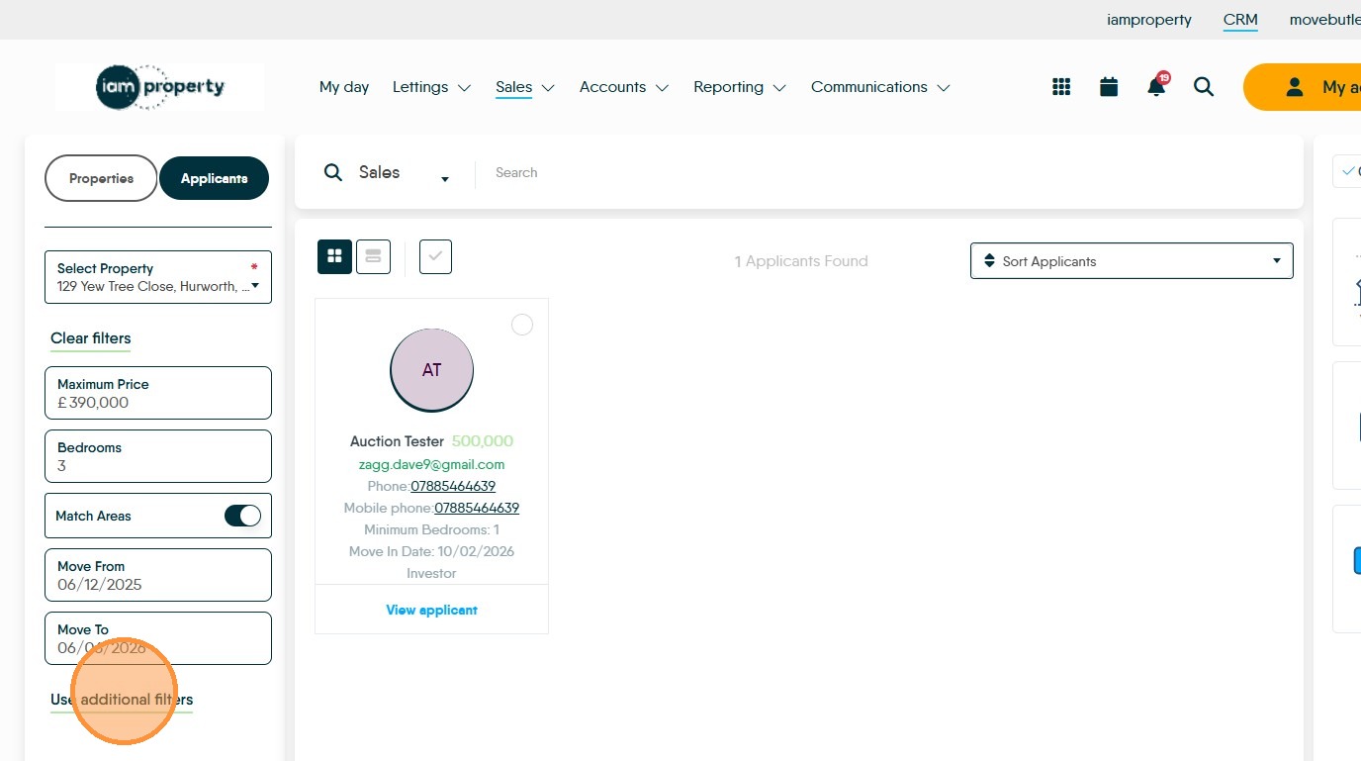Open the Select Property dropdown
This screenshot has height=761, width=1361.
158,277
